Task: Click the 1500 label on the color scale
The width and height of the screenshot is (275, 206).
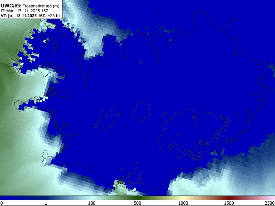Action: tap(229, 203)
